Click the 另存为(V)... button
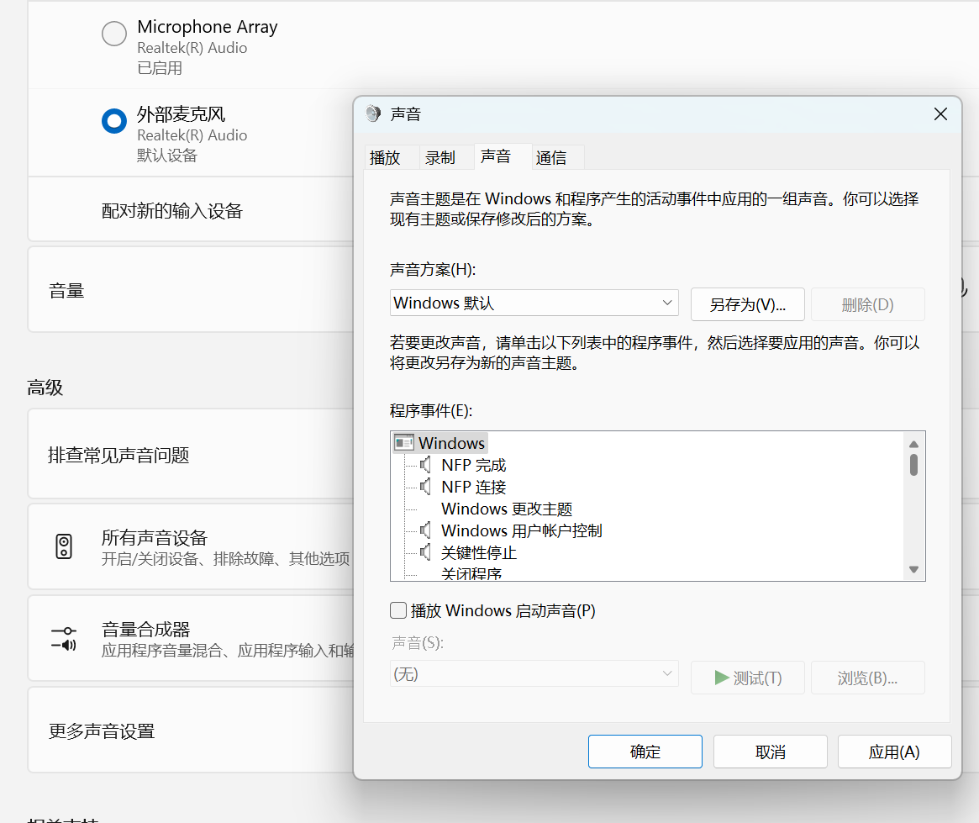 click(x=747, y=304)
